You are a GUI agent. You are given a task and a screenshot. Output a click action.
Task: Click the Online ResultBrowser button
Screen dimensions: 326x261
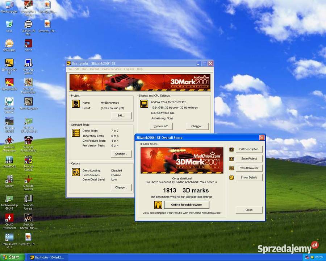(187, 205)
